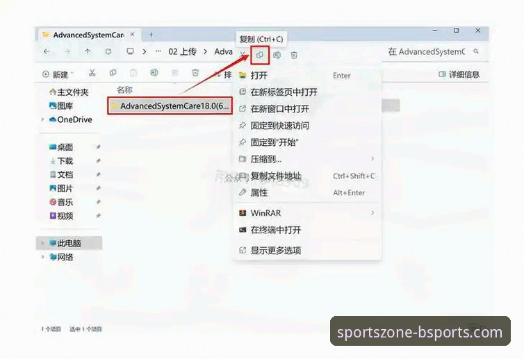The width and height of the screenshot is (524, 359).
Task: Open the 排序 sort dropdown
Action: click(222, 74)
